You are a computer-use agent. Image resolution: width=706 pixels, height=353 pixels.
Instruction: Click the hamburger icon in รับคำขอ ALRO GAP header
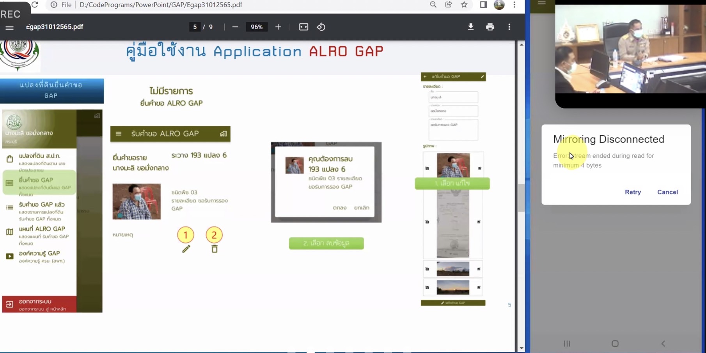119,134
